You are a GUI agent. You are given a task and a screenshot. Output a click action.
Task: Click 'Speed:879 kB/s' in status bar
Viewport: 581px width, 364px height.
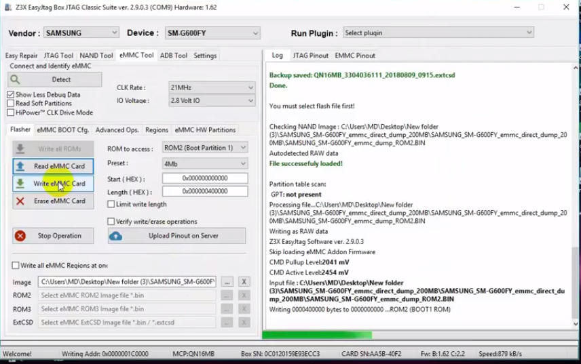coord(500,354)
